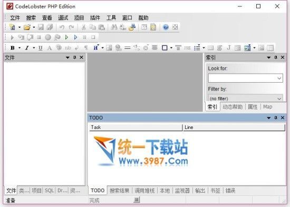Open the Filter by (no filter) dropdown
The image size is (290, 207).
246,98
